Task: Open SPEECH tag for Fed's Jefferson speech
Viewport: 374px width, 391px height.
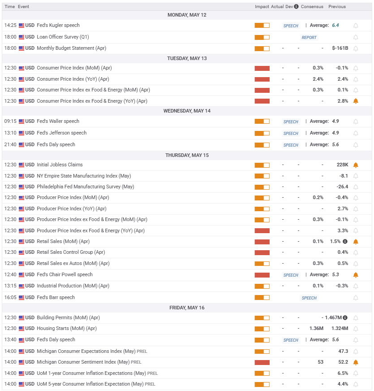Action: [x=291, y=134]
